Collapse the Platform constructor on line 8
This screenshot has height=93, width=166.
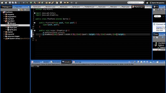point(35,23)
